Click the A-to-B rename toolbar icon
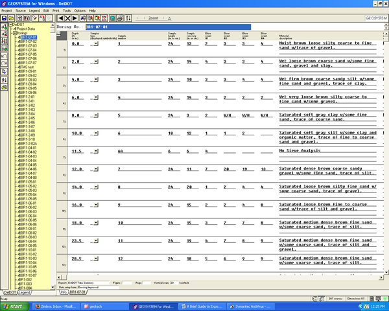The image size is (389, 311). pyautogui.click(x=42, y=18)
